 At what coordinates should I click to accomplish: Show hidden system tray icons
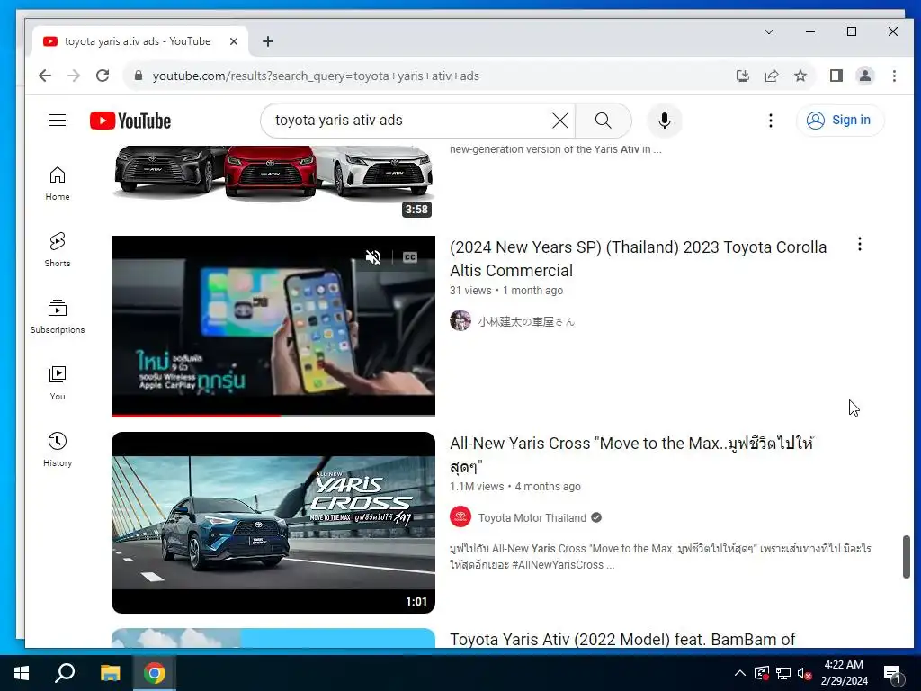click(740, 673)
